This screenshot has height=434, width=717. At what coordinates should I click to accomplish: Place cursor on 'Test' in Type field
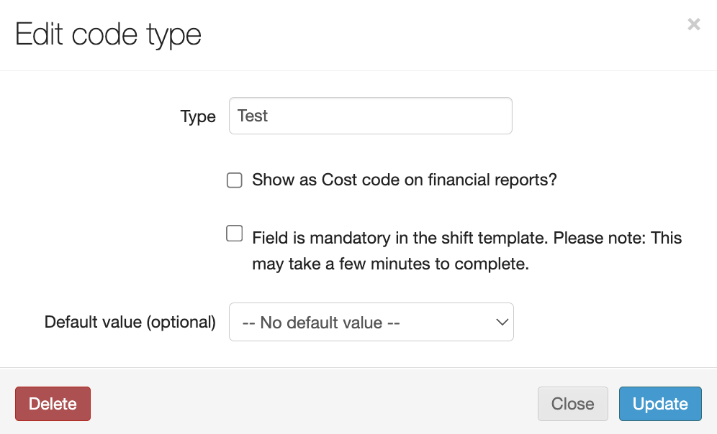tap(253, 116)
